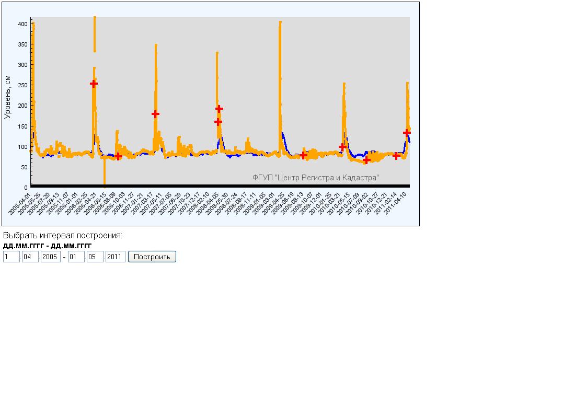This screenshot has width=586, height=405.
Task: Click the rightmost red cross marker of 2011
Action: [407, 133]
